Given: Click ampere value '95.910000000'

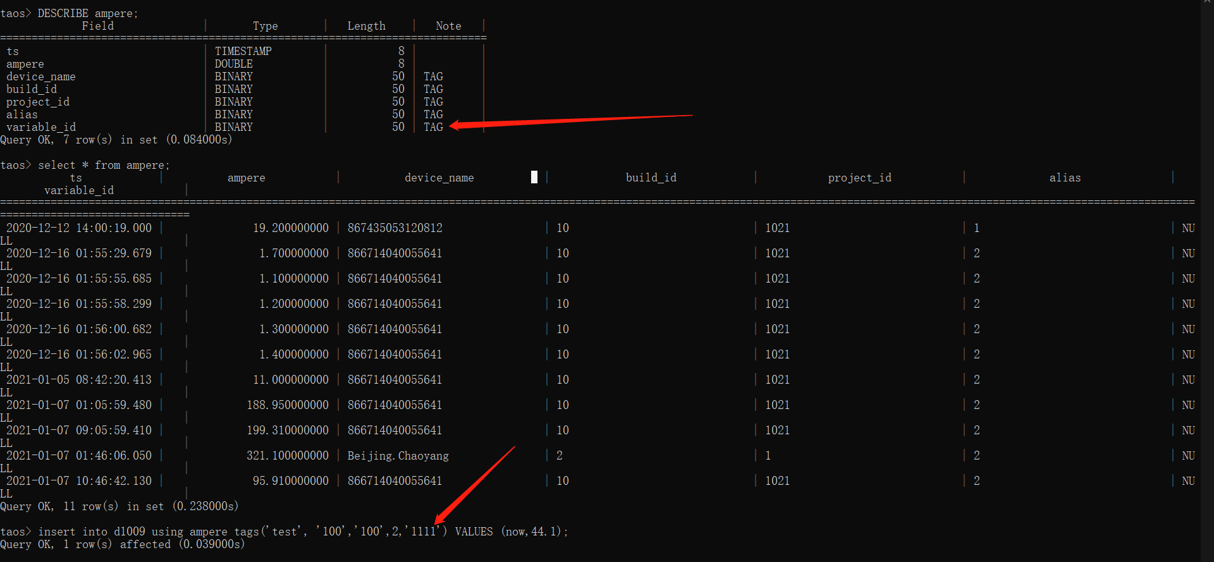Looking at the screenshot, I should pos(291,481).
